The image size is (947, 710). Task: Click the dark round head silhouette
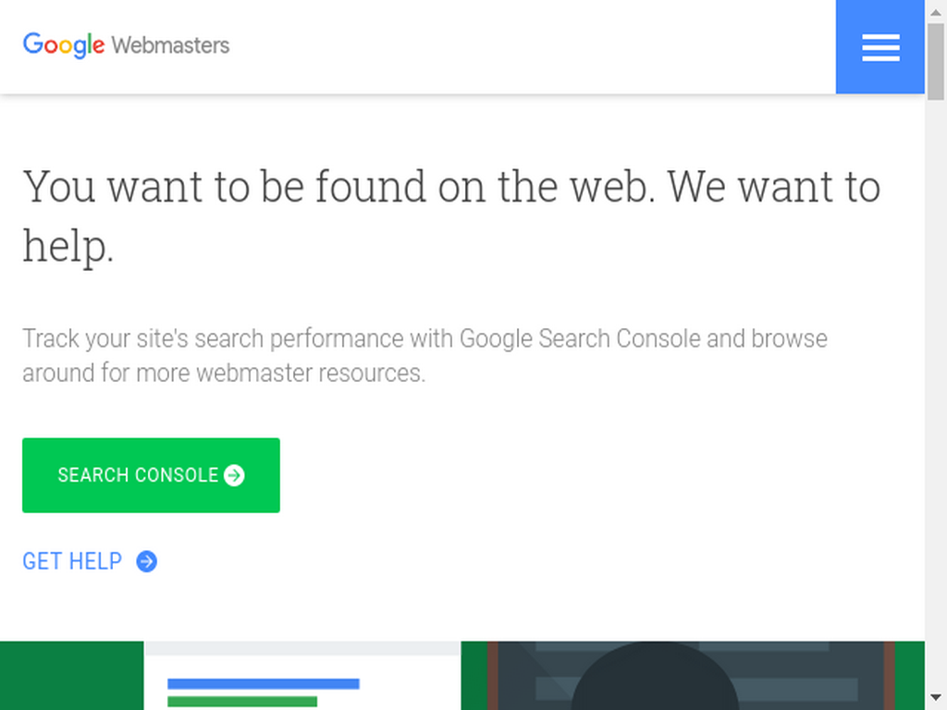[x=656, y=676]
